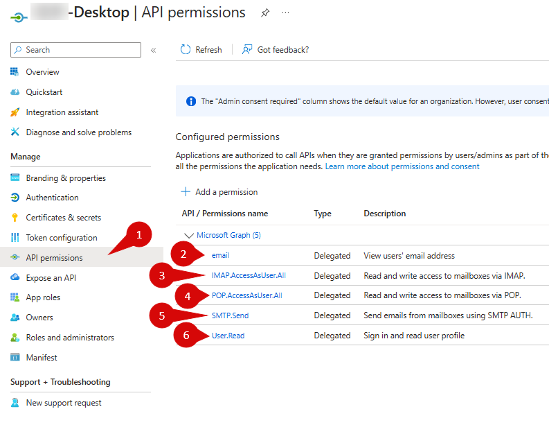
Task: Click the Quickstart cloud icon
Action: pos(15,92)
